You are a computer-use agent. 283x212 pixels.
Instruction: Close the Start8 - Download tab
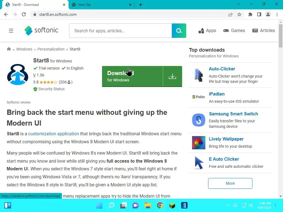[x=64, y=5]
